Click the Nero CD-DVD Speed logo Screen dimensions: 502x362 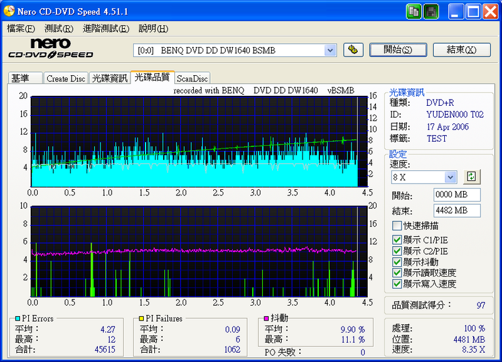coord(51,49)
